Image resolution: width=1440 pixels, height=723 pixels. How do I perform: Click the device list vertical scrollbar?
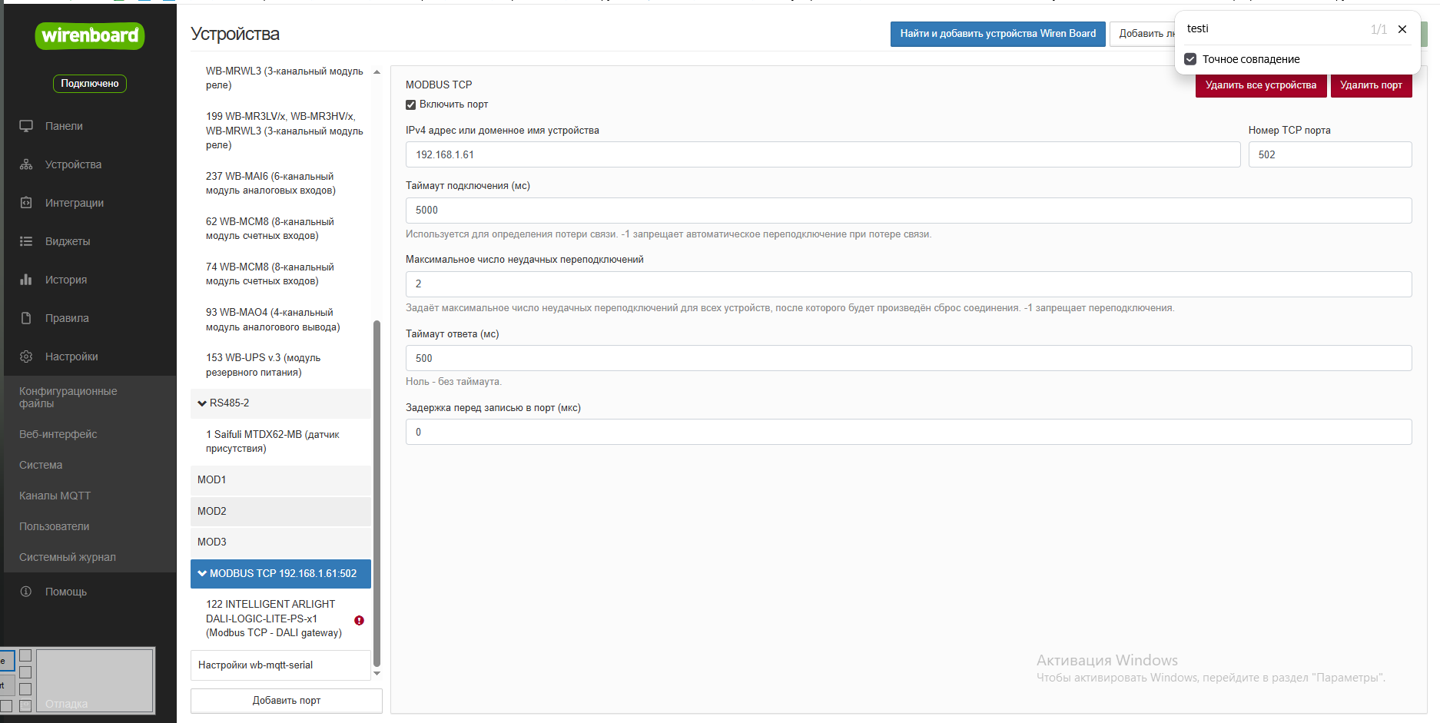(x=377, y=492)
